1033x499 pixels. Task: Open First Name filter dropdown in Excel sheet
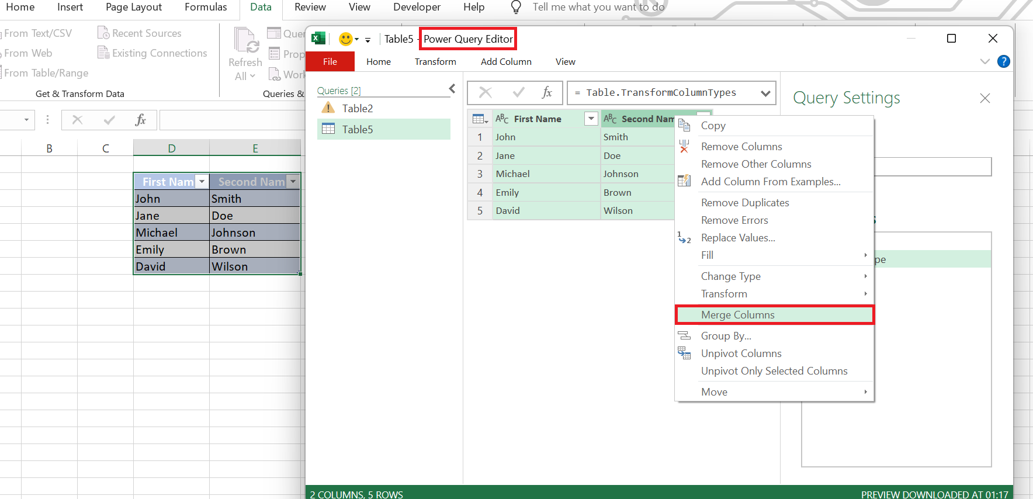pos(202,182)
